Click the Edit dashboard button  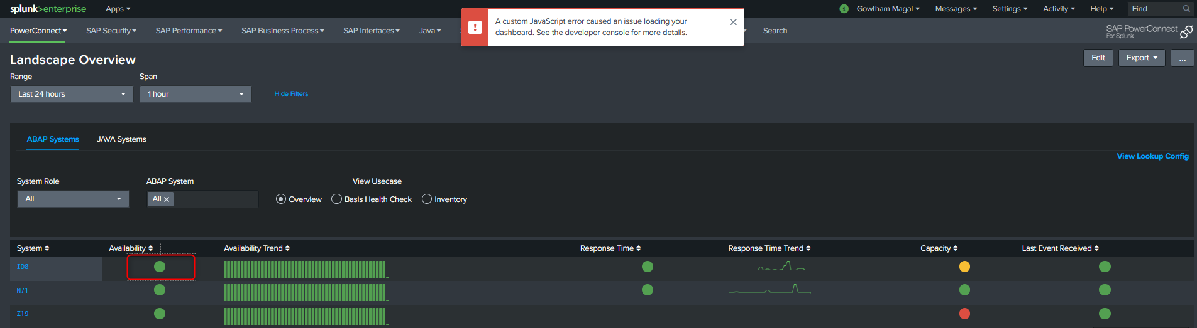coord(1098,58)
